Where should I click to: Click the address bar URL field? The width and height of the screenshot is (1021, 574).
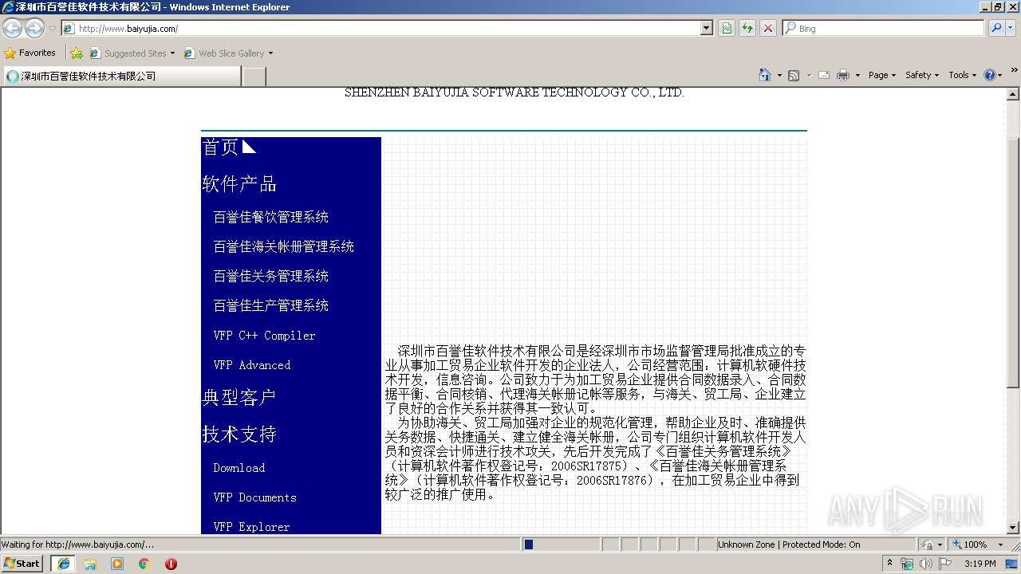click(381, 28)
